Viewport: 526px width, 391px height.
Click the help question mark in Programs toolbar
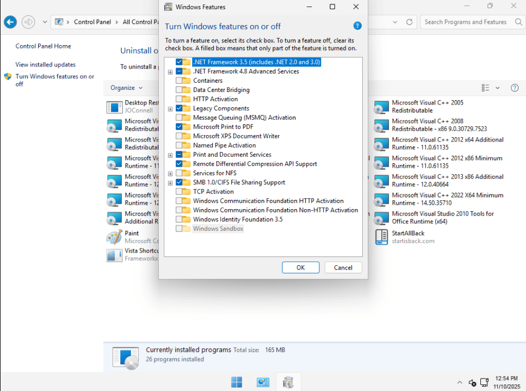[515, 88]
